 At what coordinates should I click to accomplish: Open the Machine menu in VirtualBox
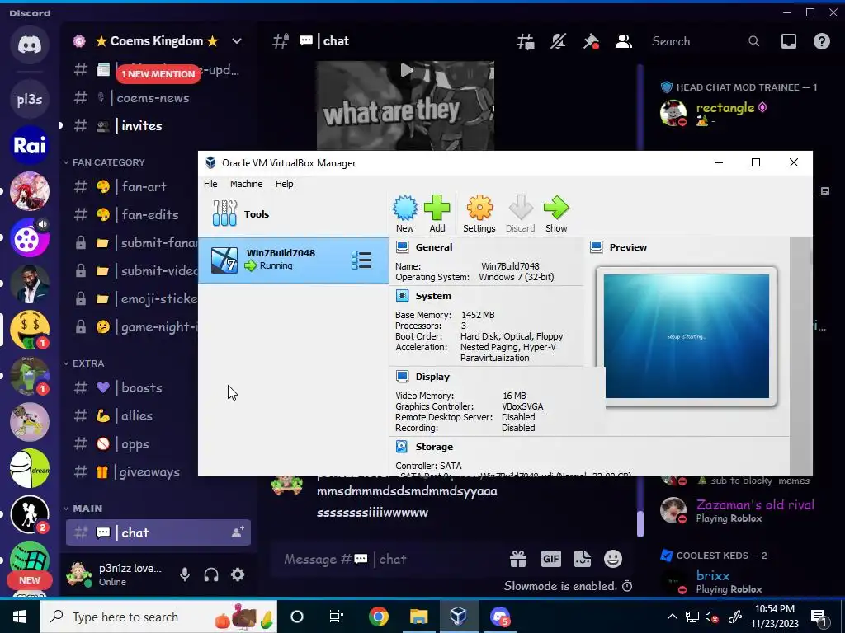[x=246, y=184]
